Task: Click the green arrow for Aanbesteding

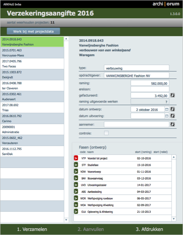Action: (76, 191)
